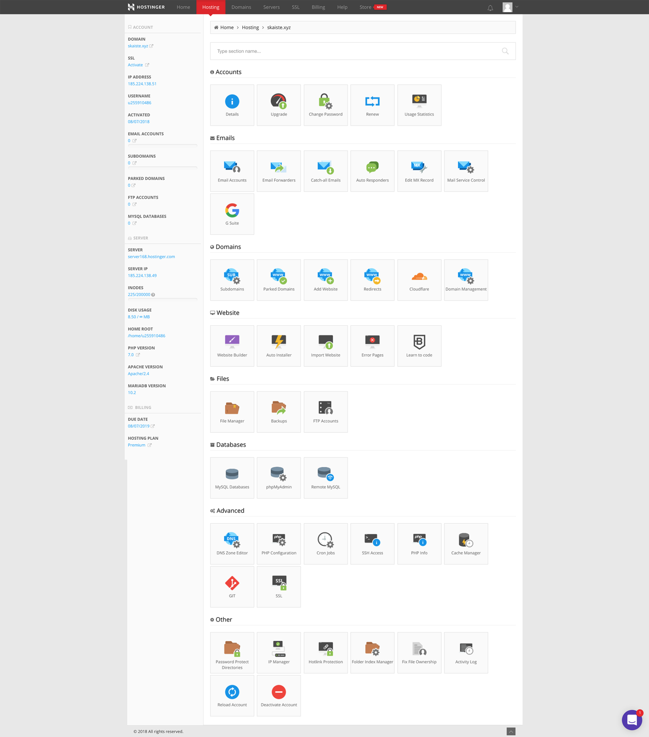
Task: Open the live chat bubble
Action: click(x=631, y=720)
